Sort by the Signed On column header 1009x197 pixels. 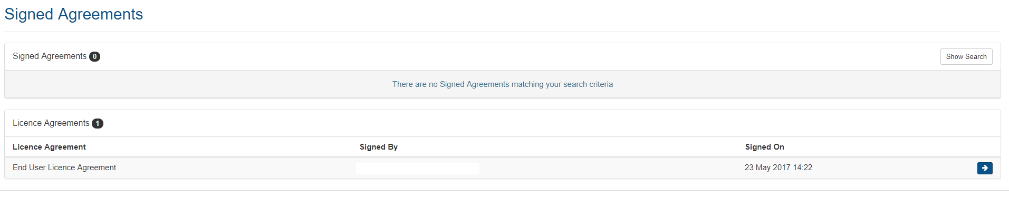pyautogui.click(x=765, y=147)
